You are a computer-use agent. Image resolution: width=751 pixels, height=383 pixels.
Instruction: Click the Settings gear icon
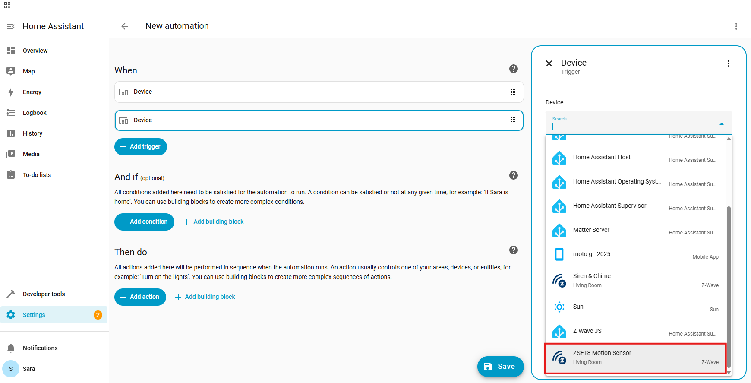pos(11,315)
